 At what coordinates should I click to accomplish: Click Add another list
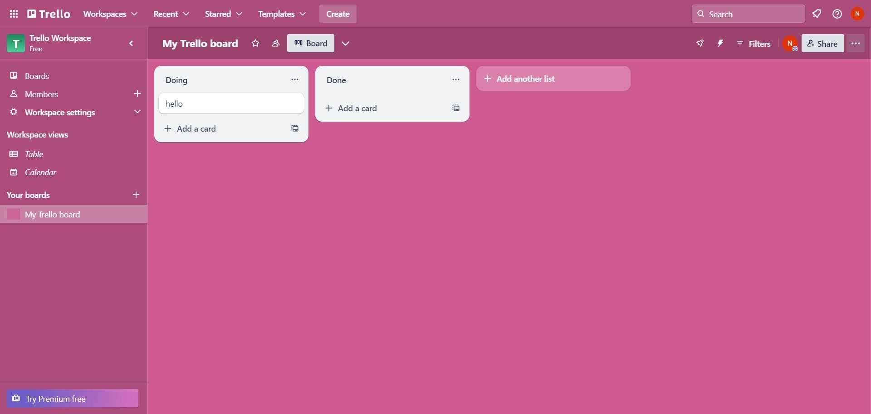point(553,79)
